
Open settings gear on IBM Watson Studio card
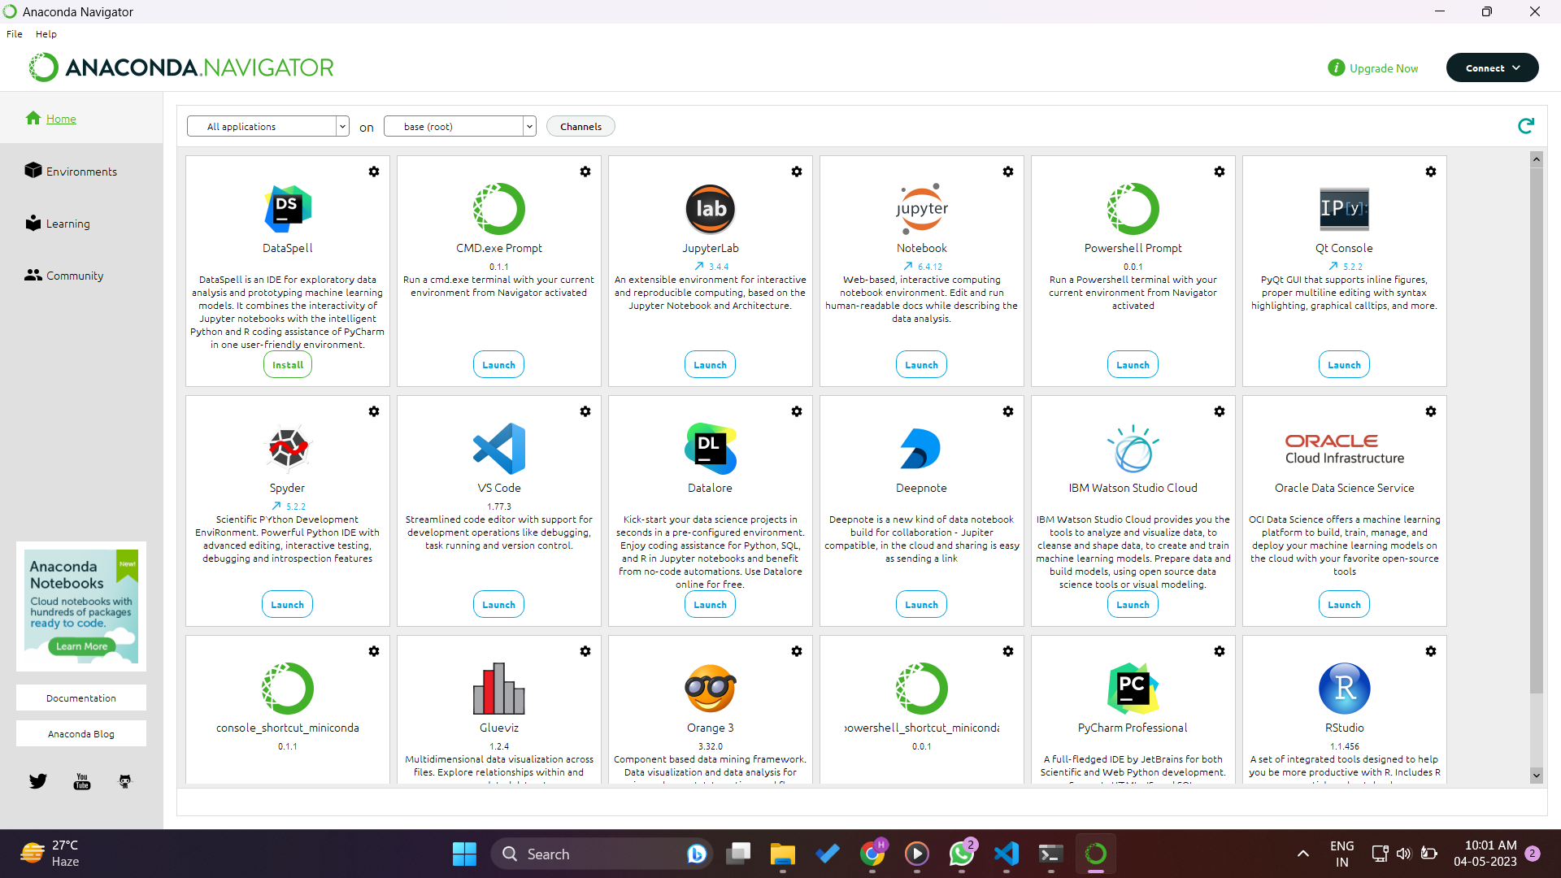[x=1220, y=411]
